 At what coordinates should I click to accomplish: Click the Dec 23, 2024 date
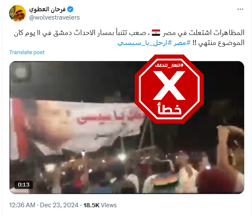[59, 205]
